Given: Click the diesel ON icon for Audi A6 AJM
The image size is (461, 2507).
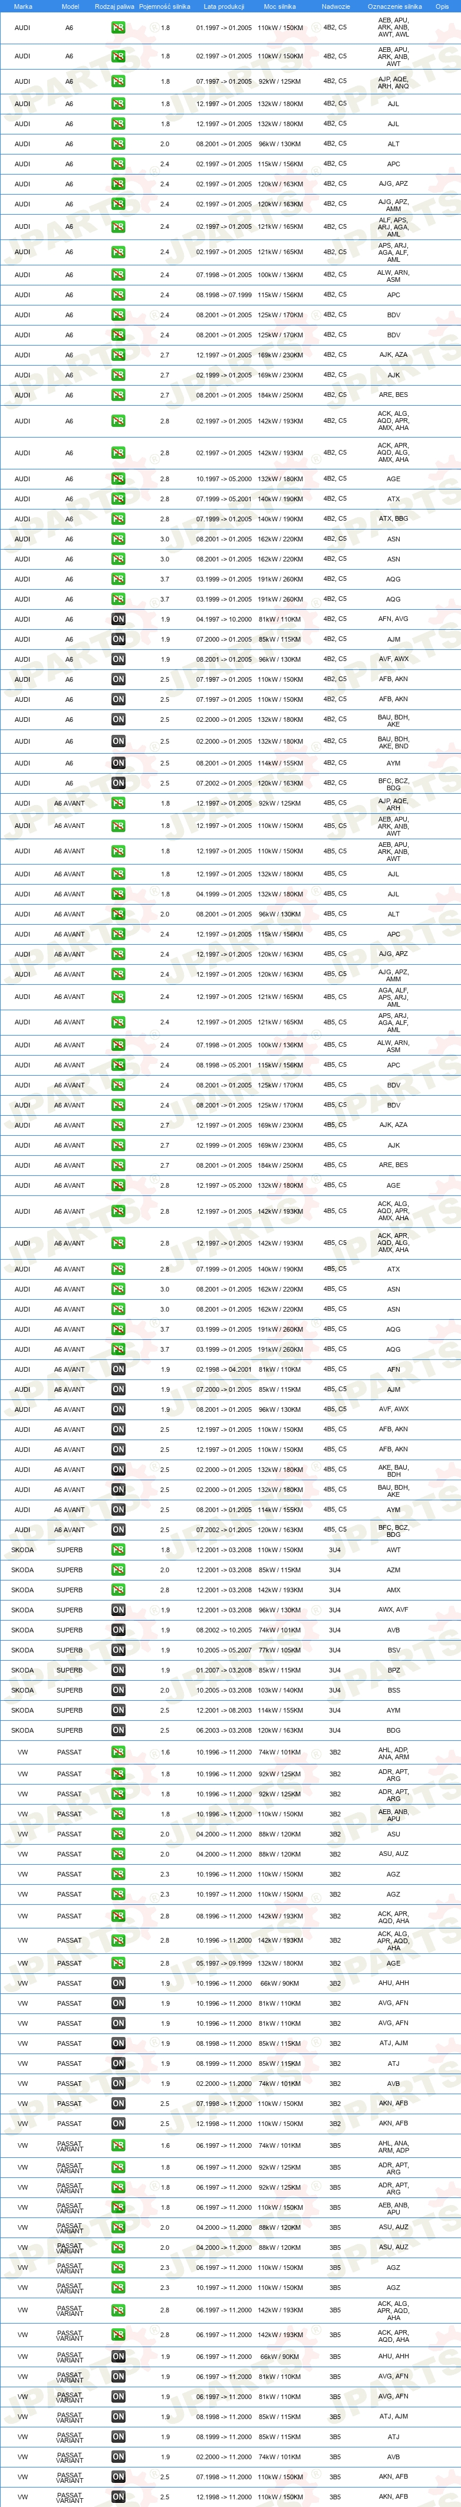Looking at the screenshot, I should click(x=118, y=639).
